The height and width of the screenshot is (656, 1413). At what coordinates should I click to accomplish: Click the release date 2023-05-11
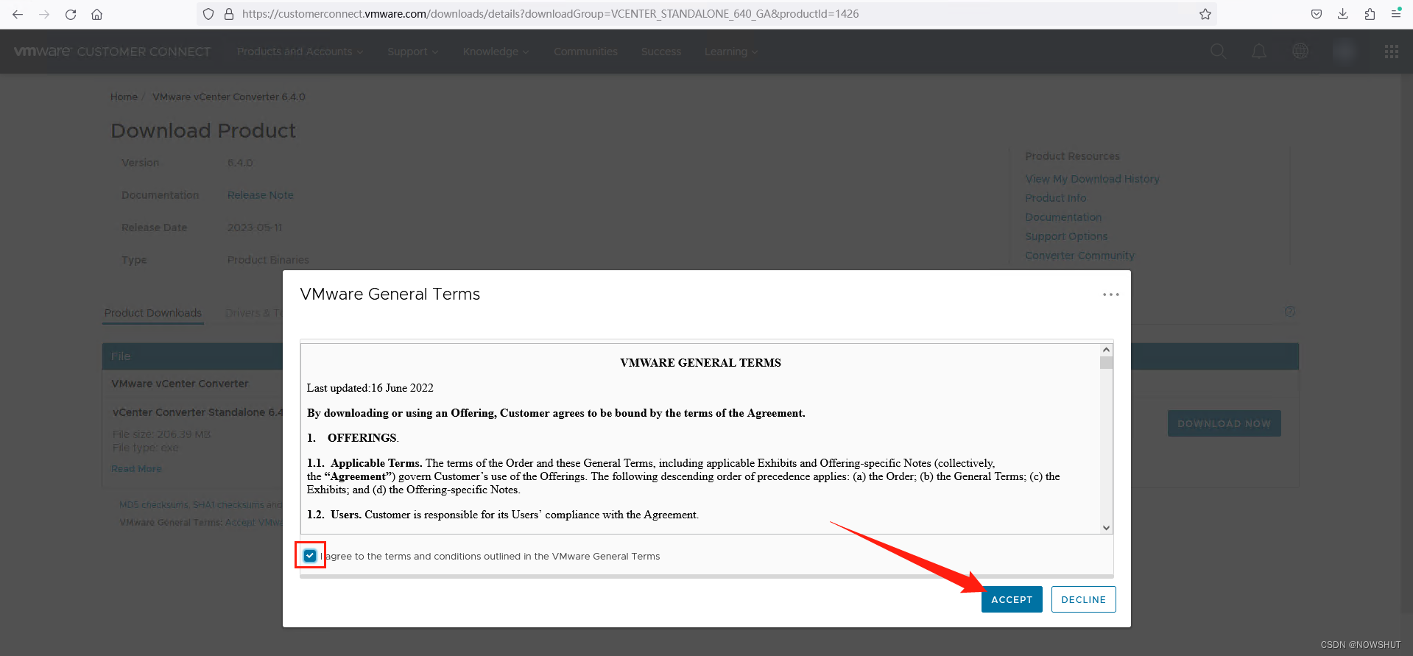pos(255,228)
